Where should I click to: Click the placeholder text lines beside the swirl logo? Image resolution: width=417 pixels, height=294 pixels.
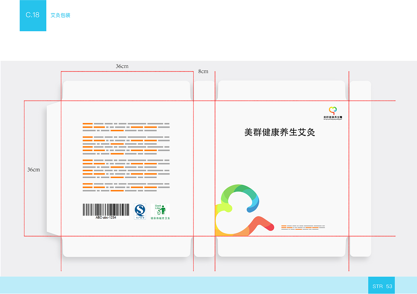click(303, 227)
